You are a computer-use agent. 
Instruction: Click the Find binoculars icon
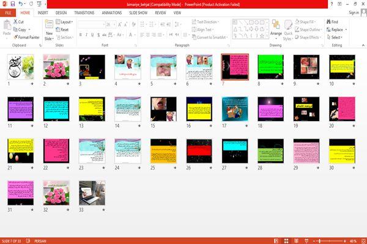328,22
